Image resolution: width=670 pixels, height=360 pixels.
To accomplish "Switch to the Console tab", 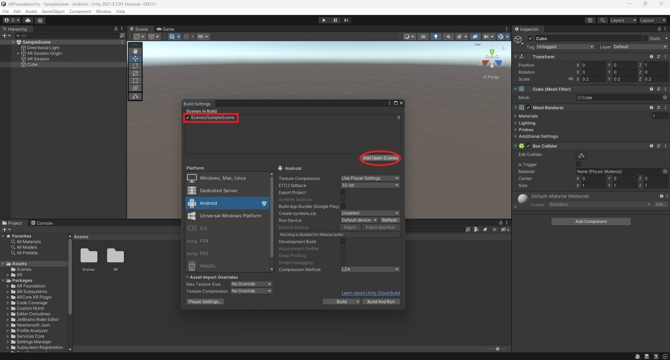I will pyautogui.click(x=42, y=223).
